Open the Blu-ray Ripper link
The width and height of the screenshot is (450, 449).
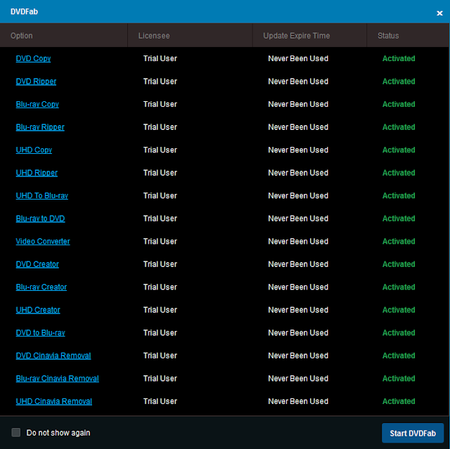coord(40,127)
